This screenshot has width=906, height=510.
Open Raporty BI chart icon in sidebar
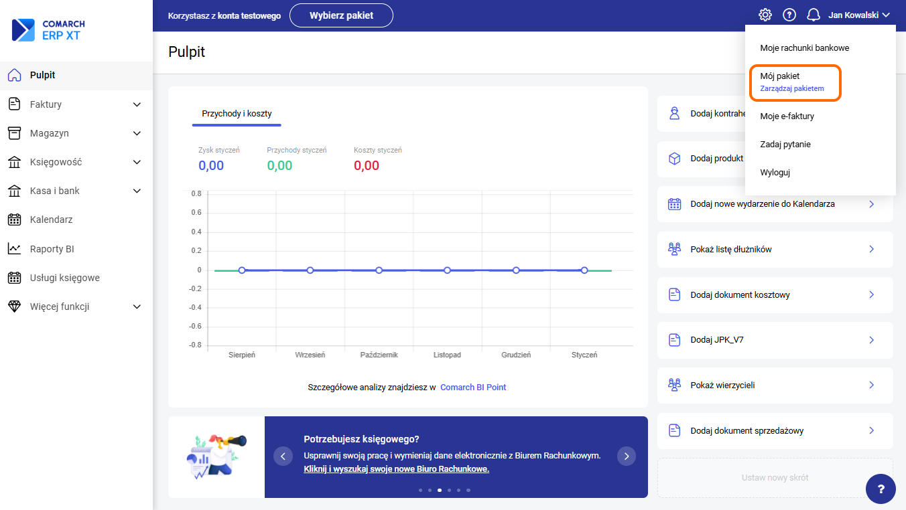point(14,249)
